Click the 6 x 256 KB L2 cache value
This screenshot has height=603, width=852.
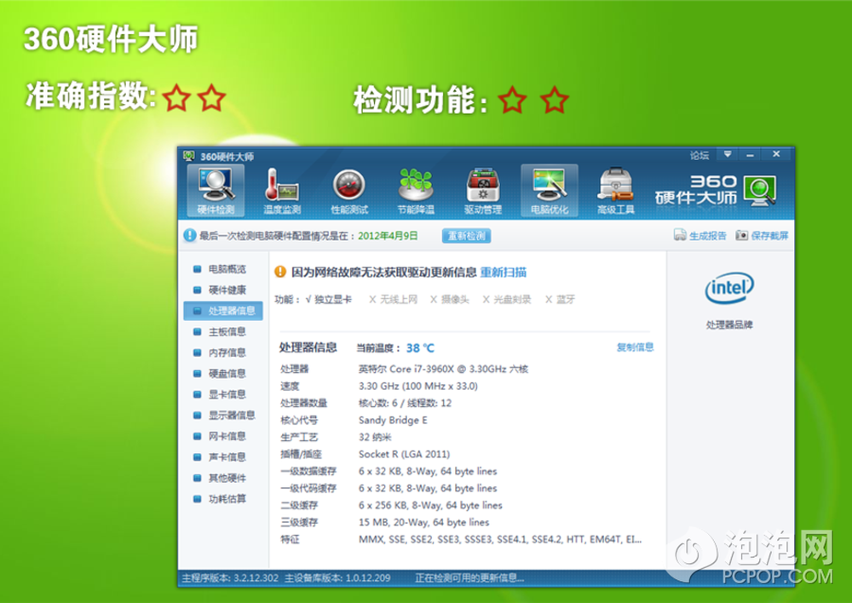(x=430, y=505)
